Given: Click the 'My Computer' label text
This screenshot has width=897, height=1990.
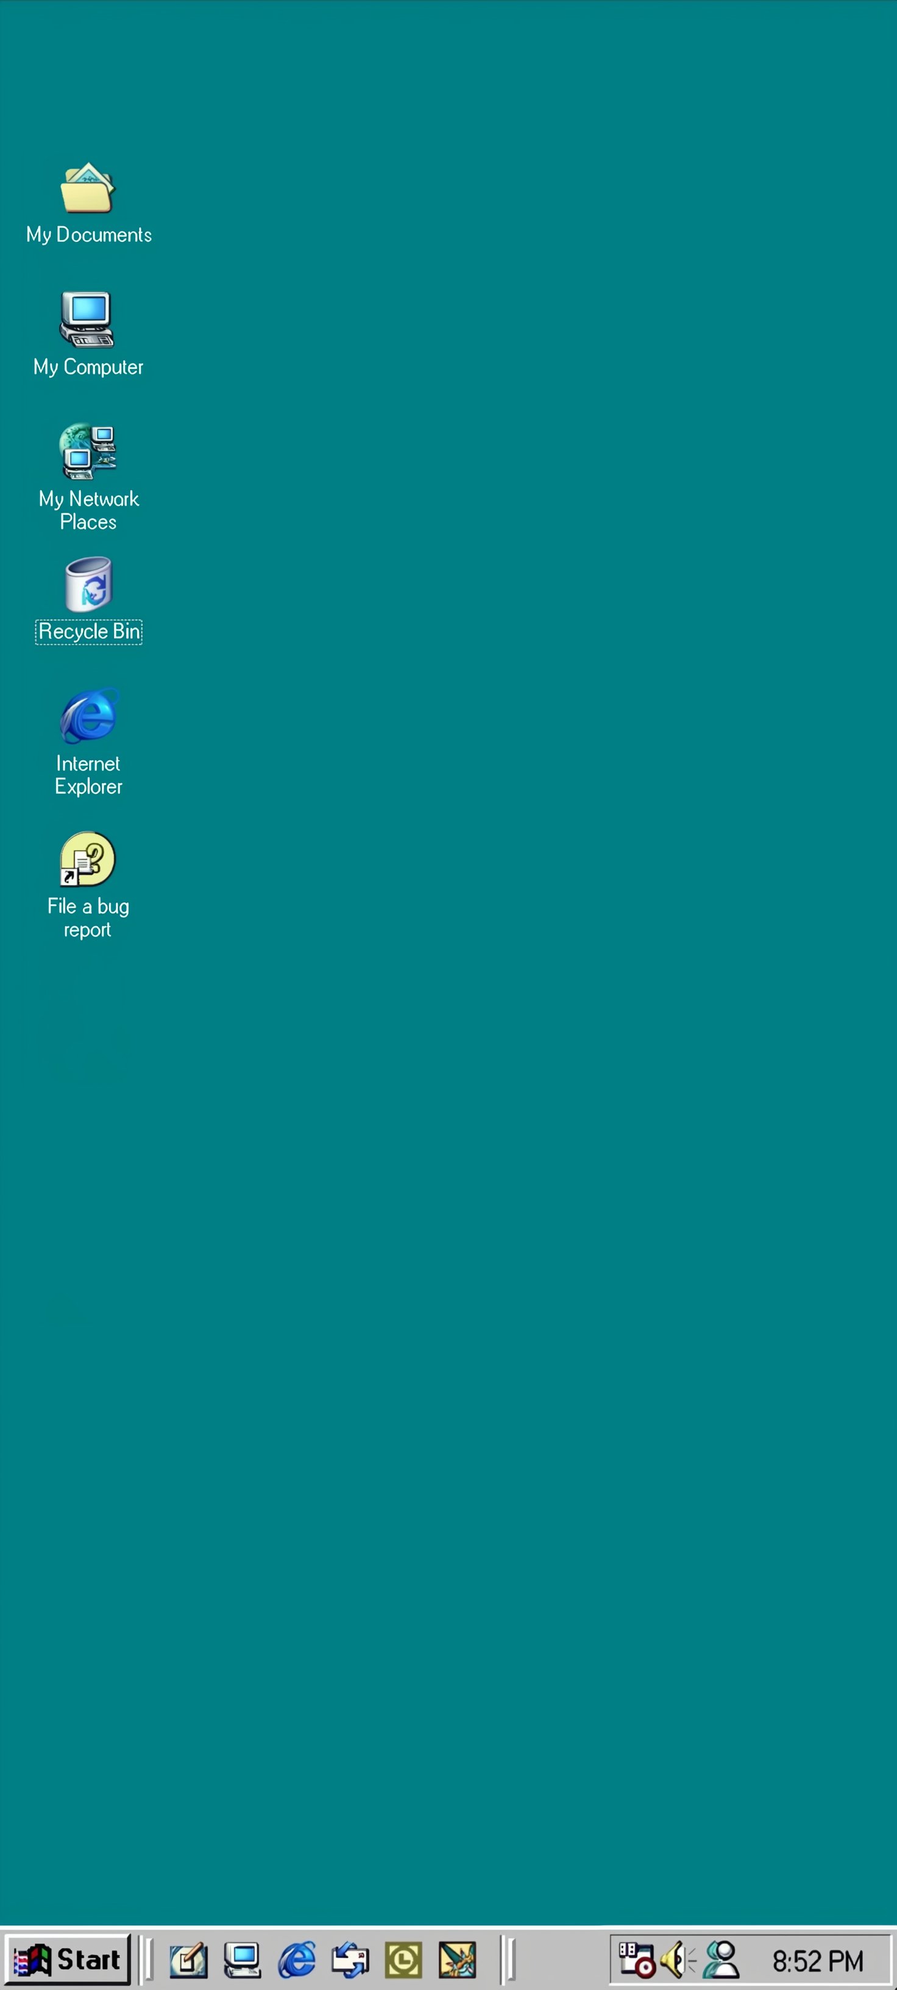Looking at the screenshot, I should pos(88,367).
